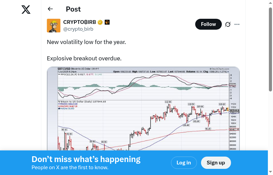Click the affiliate badge beside the username
This screenshot has height=175, width=273.
click(x=107, y=23)
